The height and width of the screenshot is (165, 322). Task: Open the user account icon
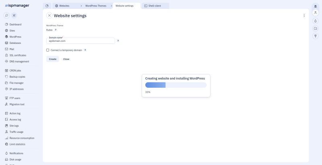[x=316, y=13]
